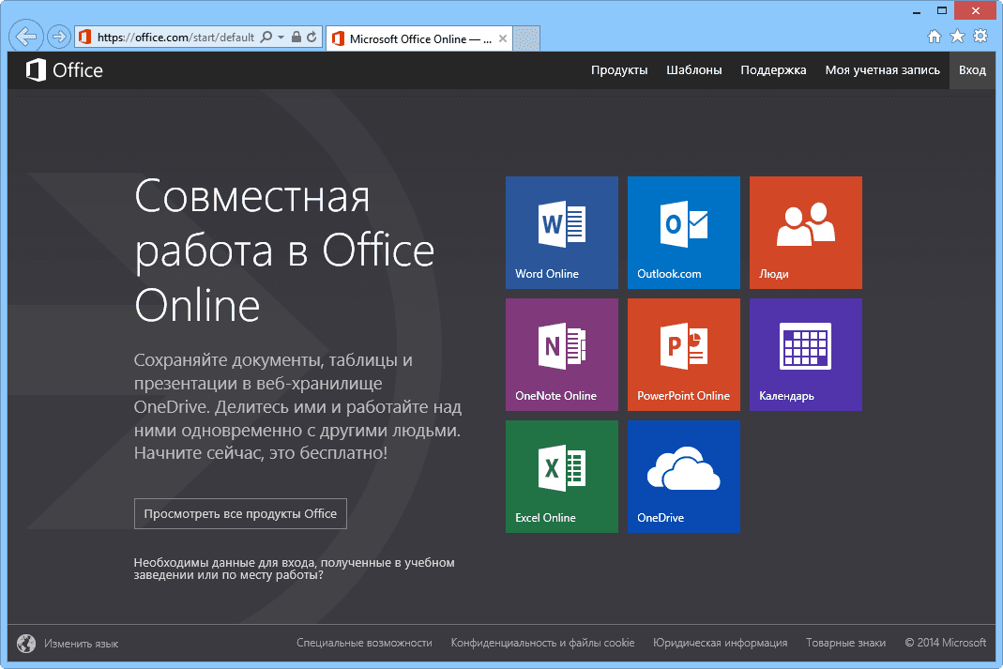
Task: Open the Продукты menu
Action: tap(619, 69)
